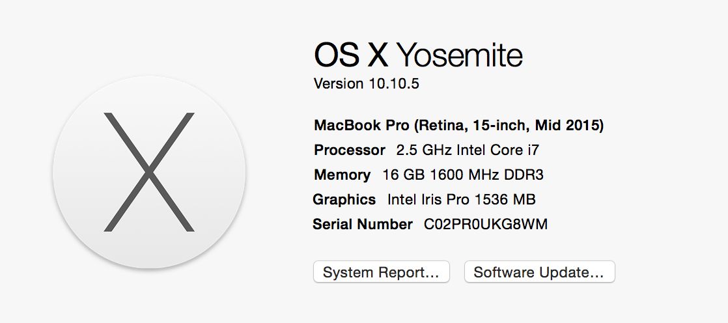Click the "Retina, 15-inch, Mid 2015" model details
Screen dimensions: 728x323
[x=510, y=125]
